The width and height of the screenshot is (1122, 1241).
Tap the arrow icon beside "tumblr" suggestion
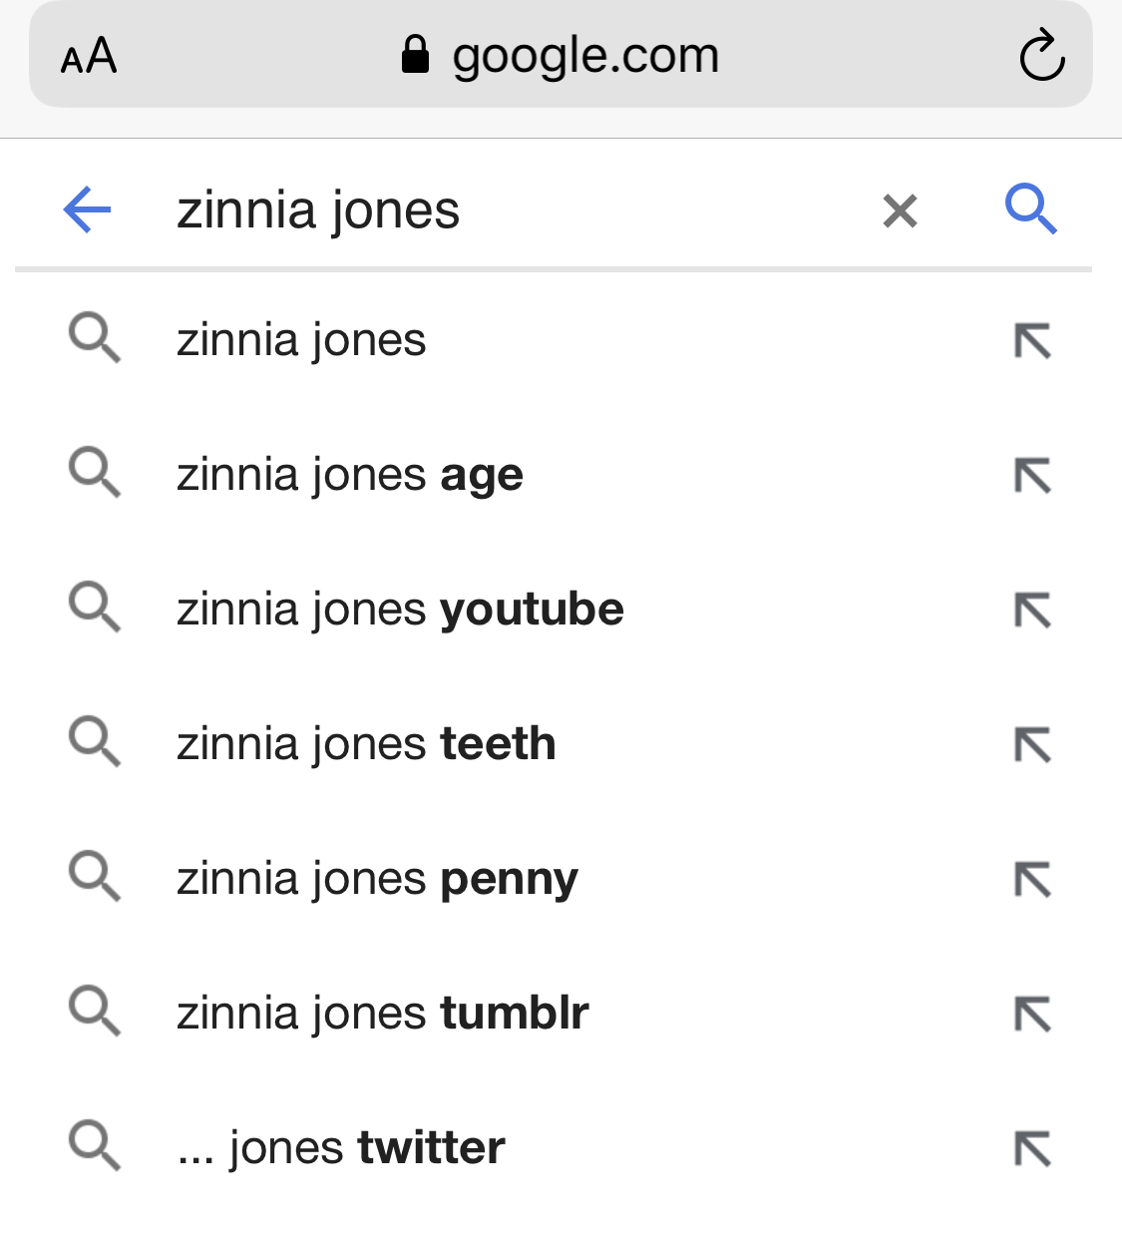click(x=1032, y=1015)
